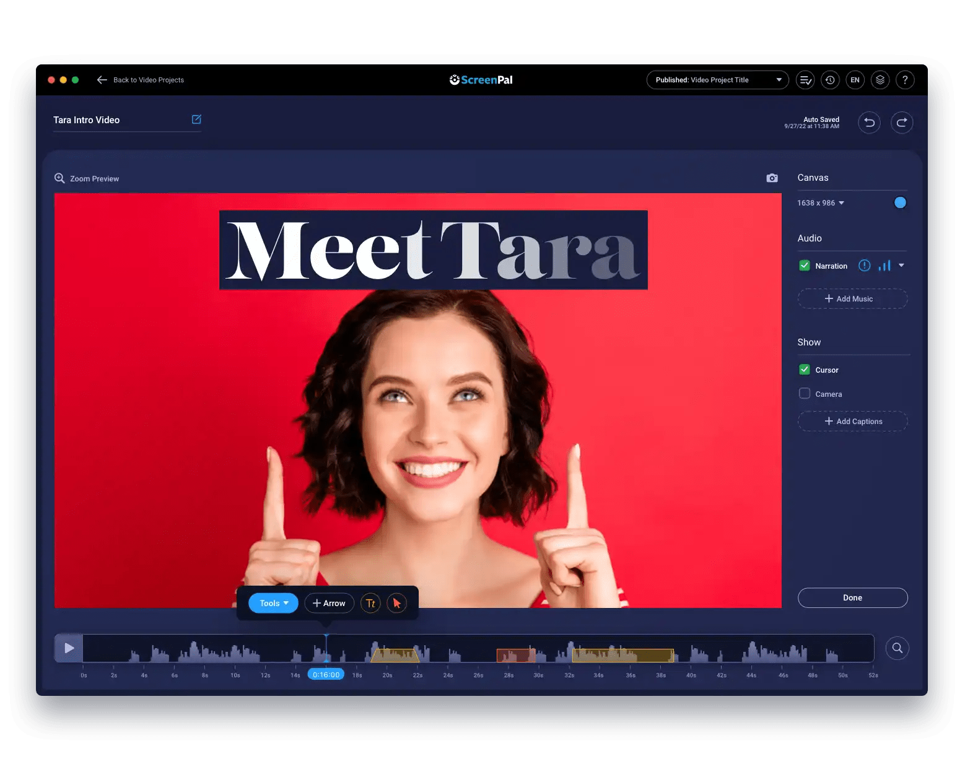Open the Tools menu above the timeline
965x759 pixels.
click(273, 602)
